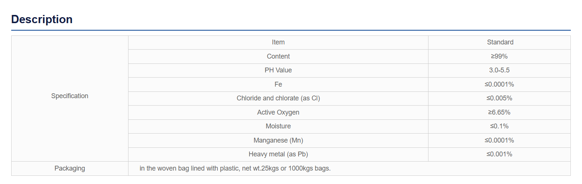The height and width of the screenshot is (184, 582).
Task: Select the Manganese (Mn) cell
Action: coord(278,140)
